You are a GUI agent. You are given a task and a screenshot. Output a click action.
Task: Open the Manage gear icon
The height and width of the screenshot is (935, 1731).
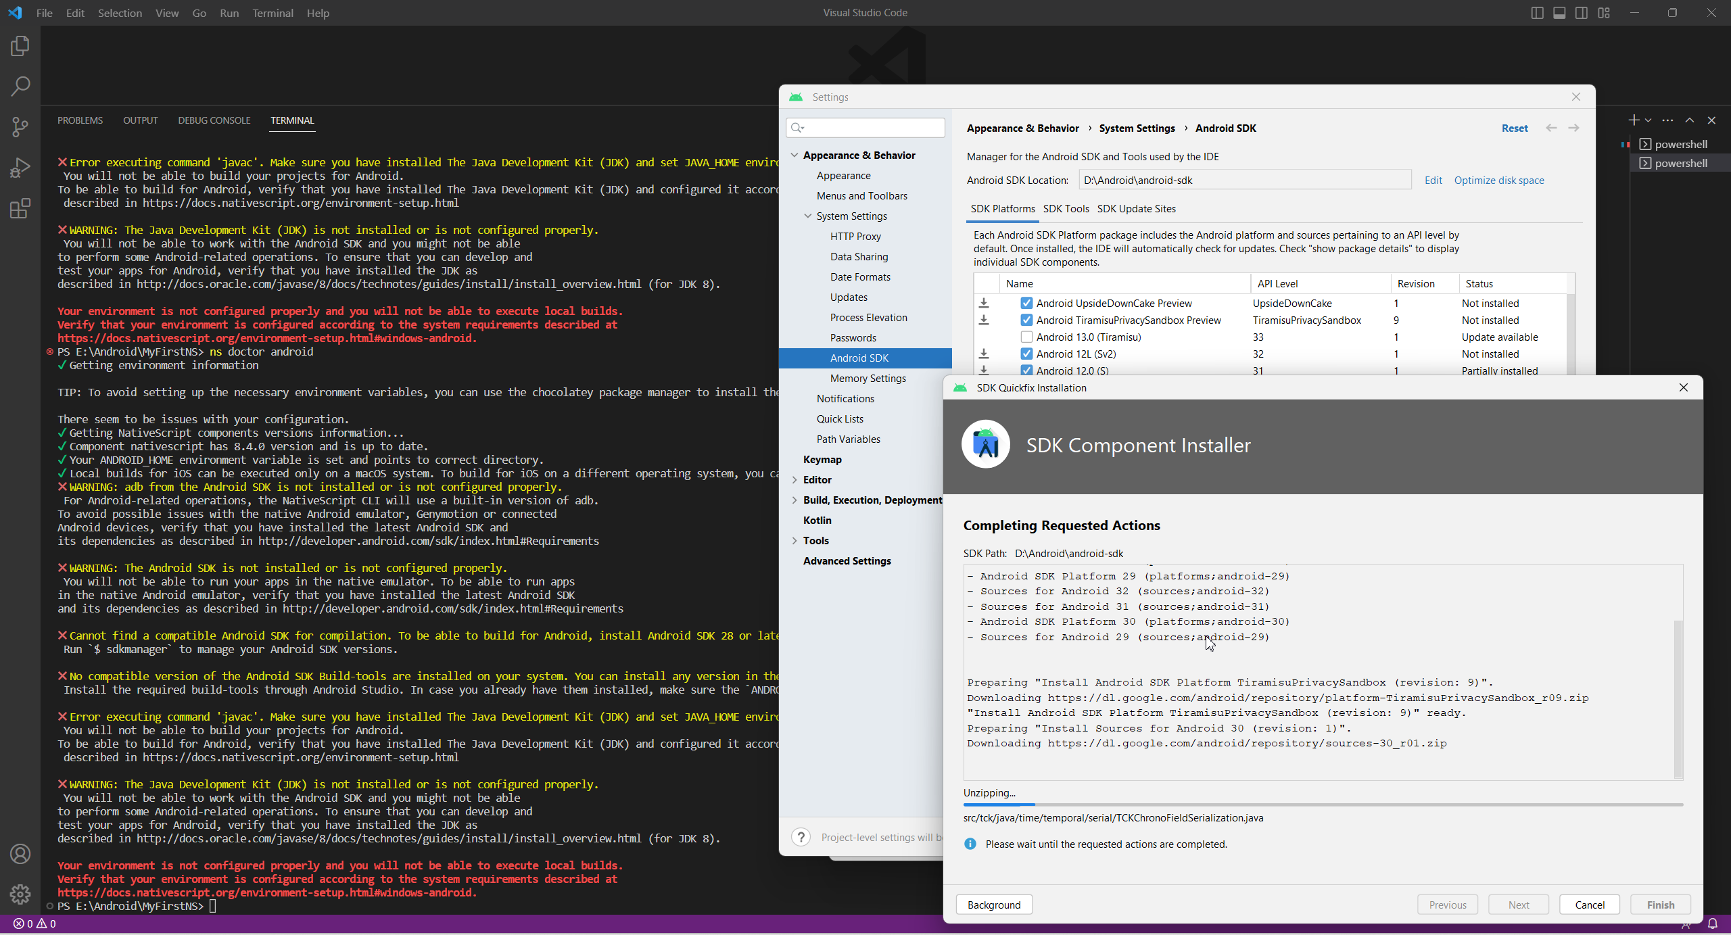coord(20,894)
